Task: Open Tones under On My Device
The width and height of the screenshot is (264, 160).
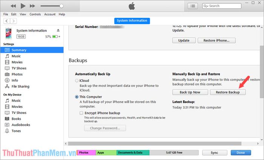Action: tap(16, 131)
